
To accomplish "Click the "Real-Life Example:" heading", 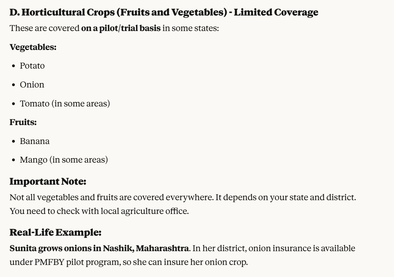I will pos(55,233).
